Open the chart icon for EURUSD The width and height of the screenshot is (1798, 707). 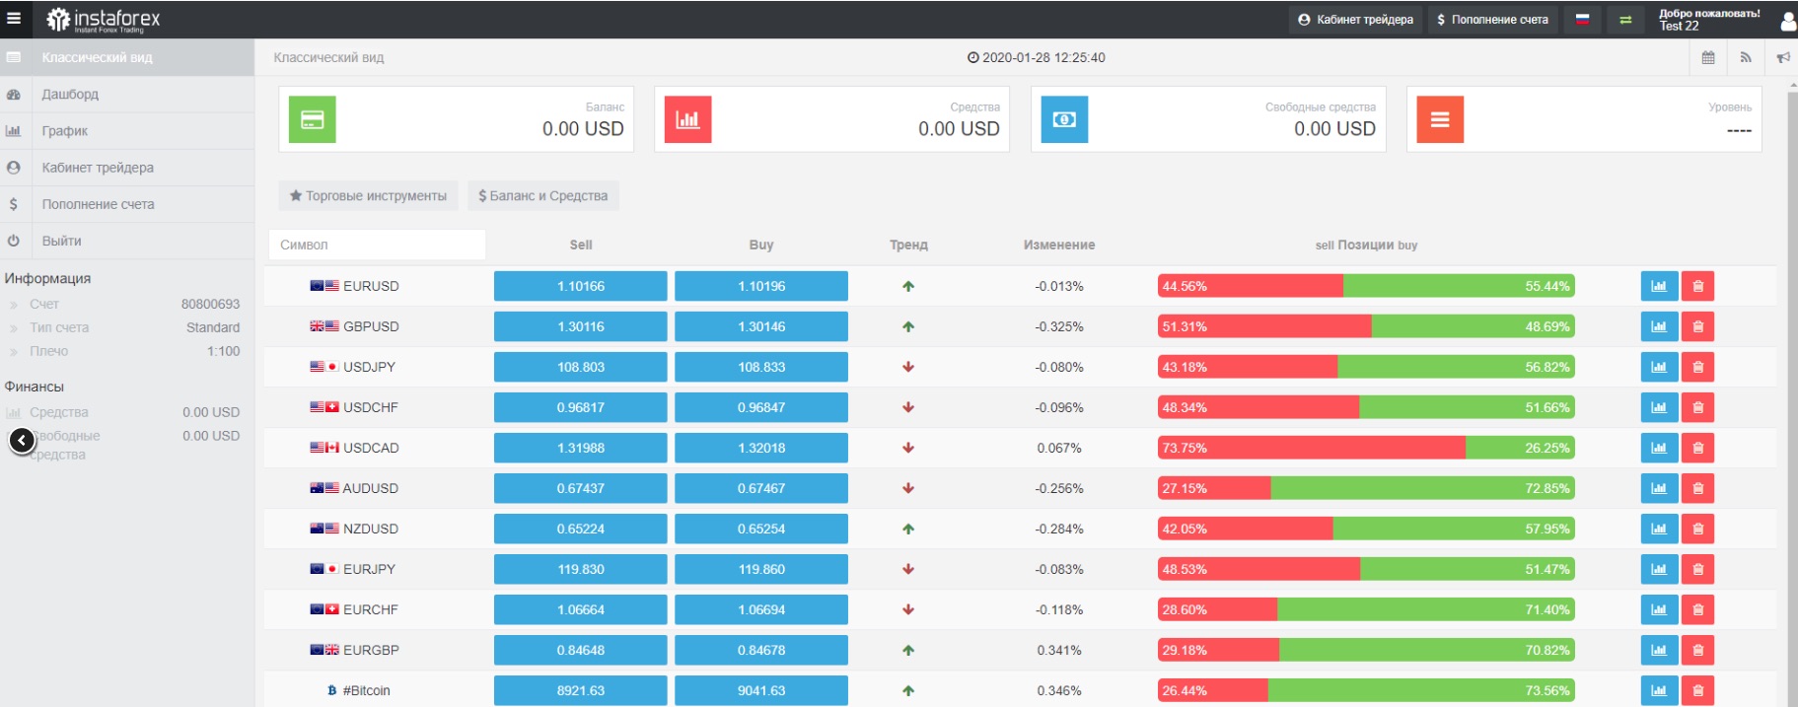point(1659,286)
